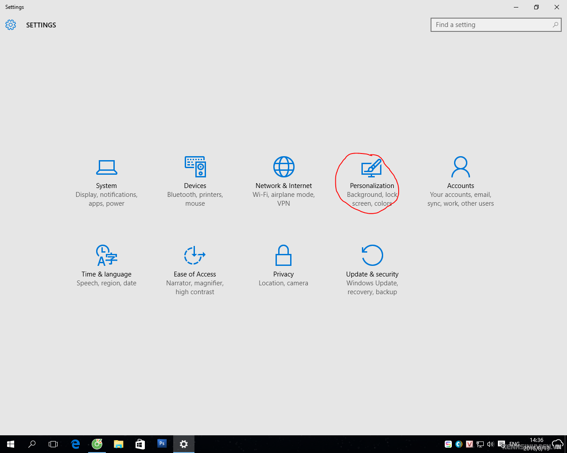Click the Settings gear taskbar button

tap(184, 444)
